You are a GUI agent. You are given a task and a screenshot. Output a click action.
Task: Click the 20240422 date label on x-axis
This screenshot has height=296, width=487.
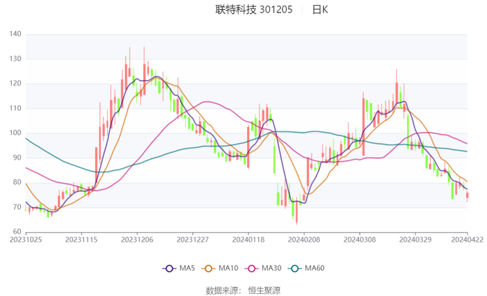[x=467, y=239]
